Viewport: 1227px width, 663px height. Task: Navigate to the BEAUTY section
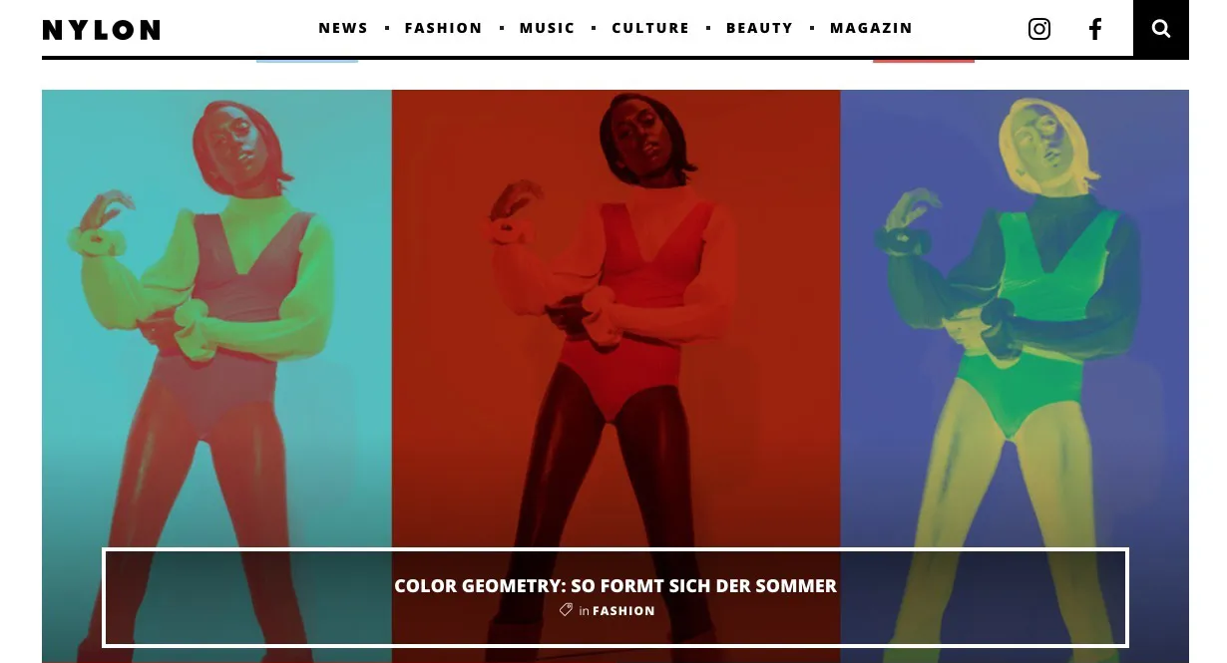pos(759,28)
